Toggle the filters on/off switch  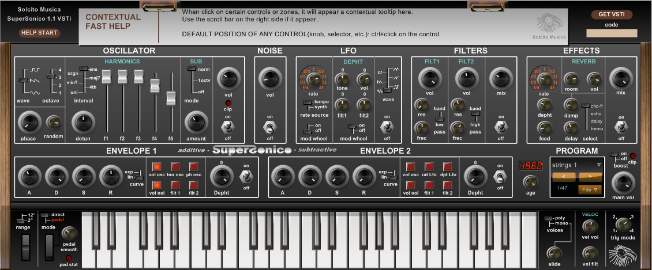click(501, 127)
